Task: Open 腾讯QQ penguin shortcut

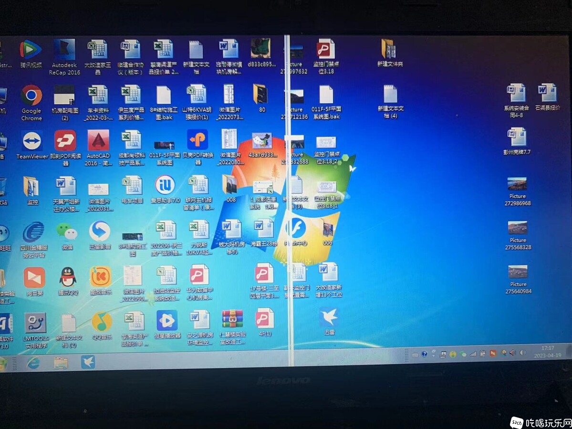Action: click(68, 281)
